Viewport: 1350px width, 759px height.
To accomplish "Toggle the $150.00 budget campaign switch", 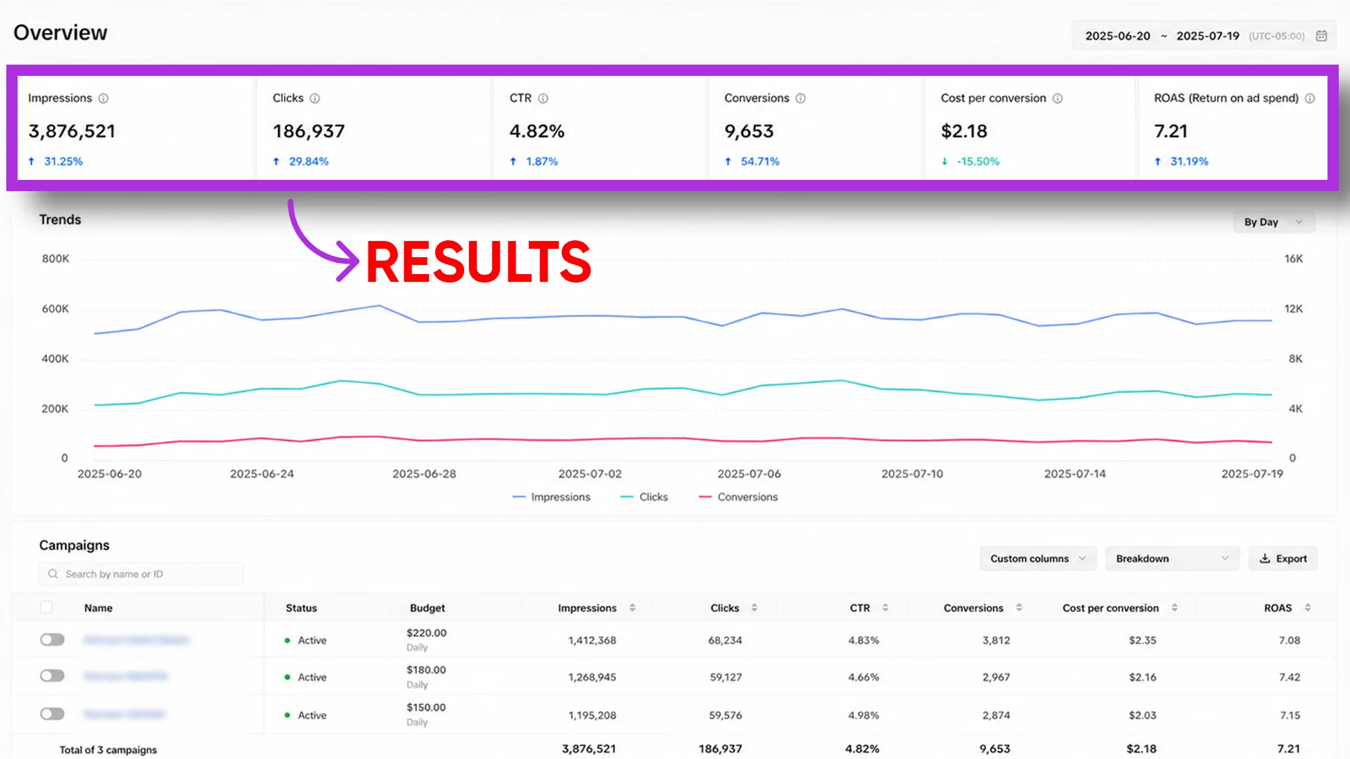I will (x=52, y=714).
